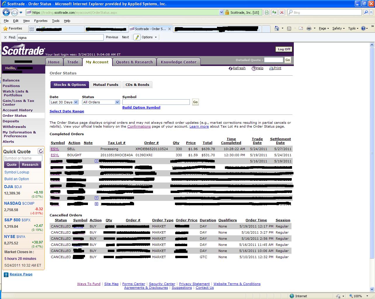Image resolution: width=375 pixels, height=299 pixels.
Task: Click the browser Home icon
Action: point(277,29)
